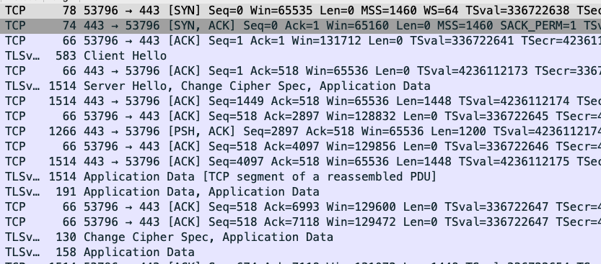Viewport: 601px width, 264px height.
Task: Select the ACK packet with Ack=2897
Action: pos(300,116)
